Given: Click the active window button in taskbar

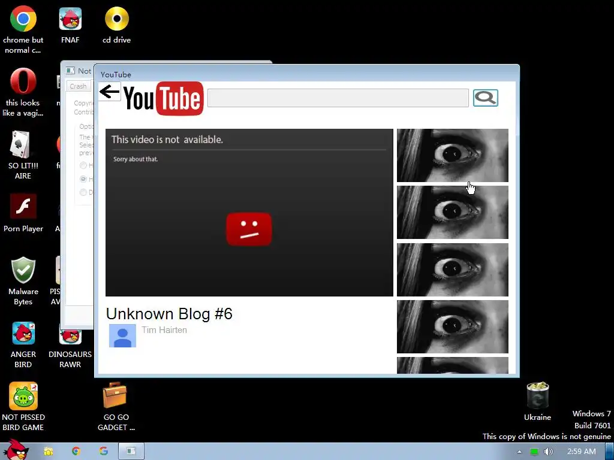Looking at the screenshot, I should coord(131,452).
